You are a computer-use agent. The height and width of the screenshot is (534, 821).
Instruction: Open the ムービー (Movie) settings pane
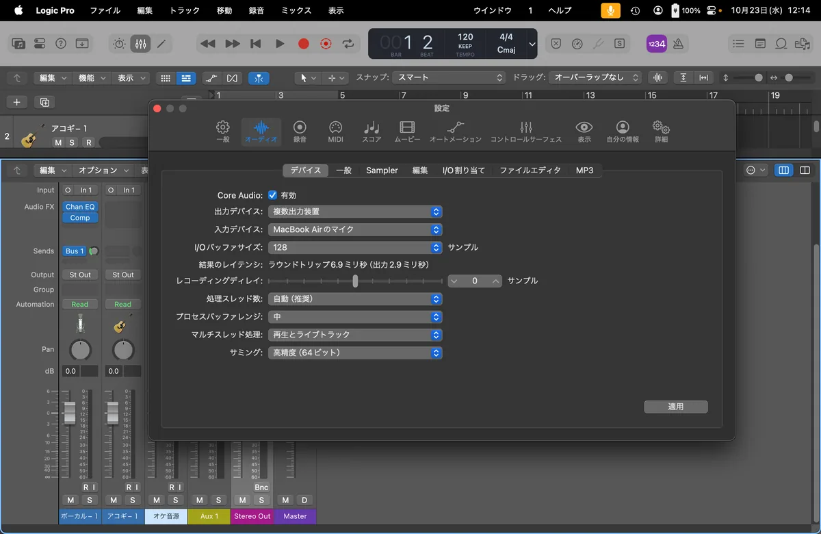(x=407, y=131)
